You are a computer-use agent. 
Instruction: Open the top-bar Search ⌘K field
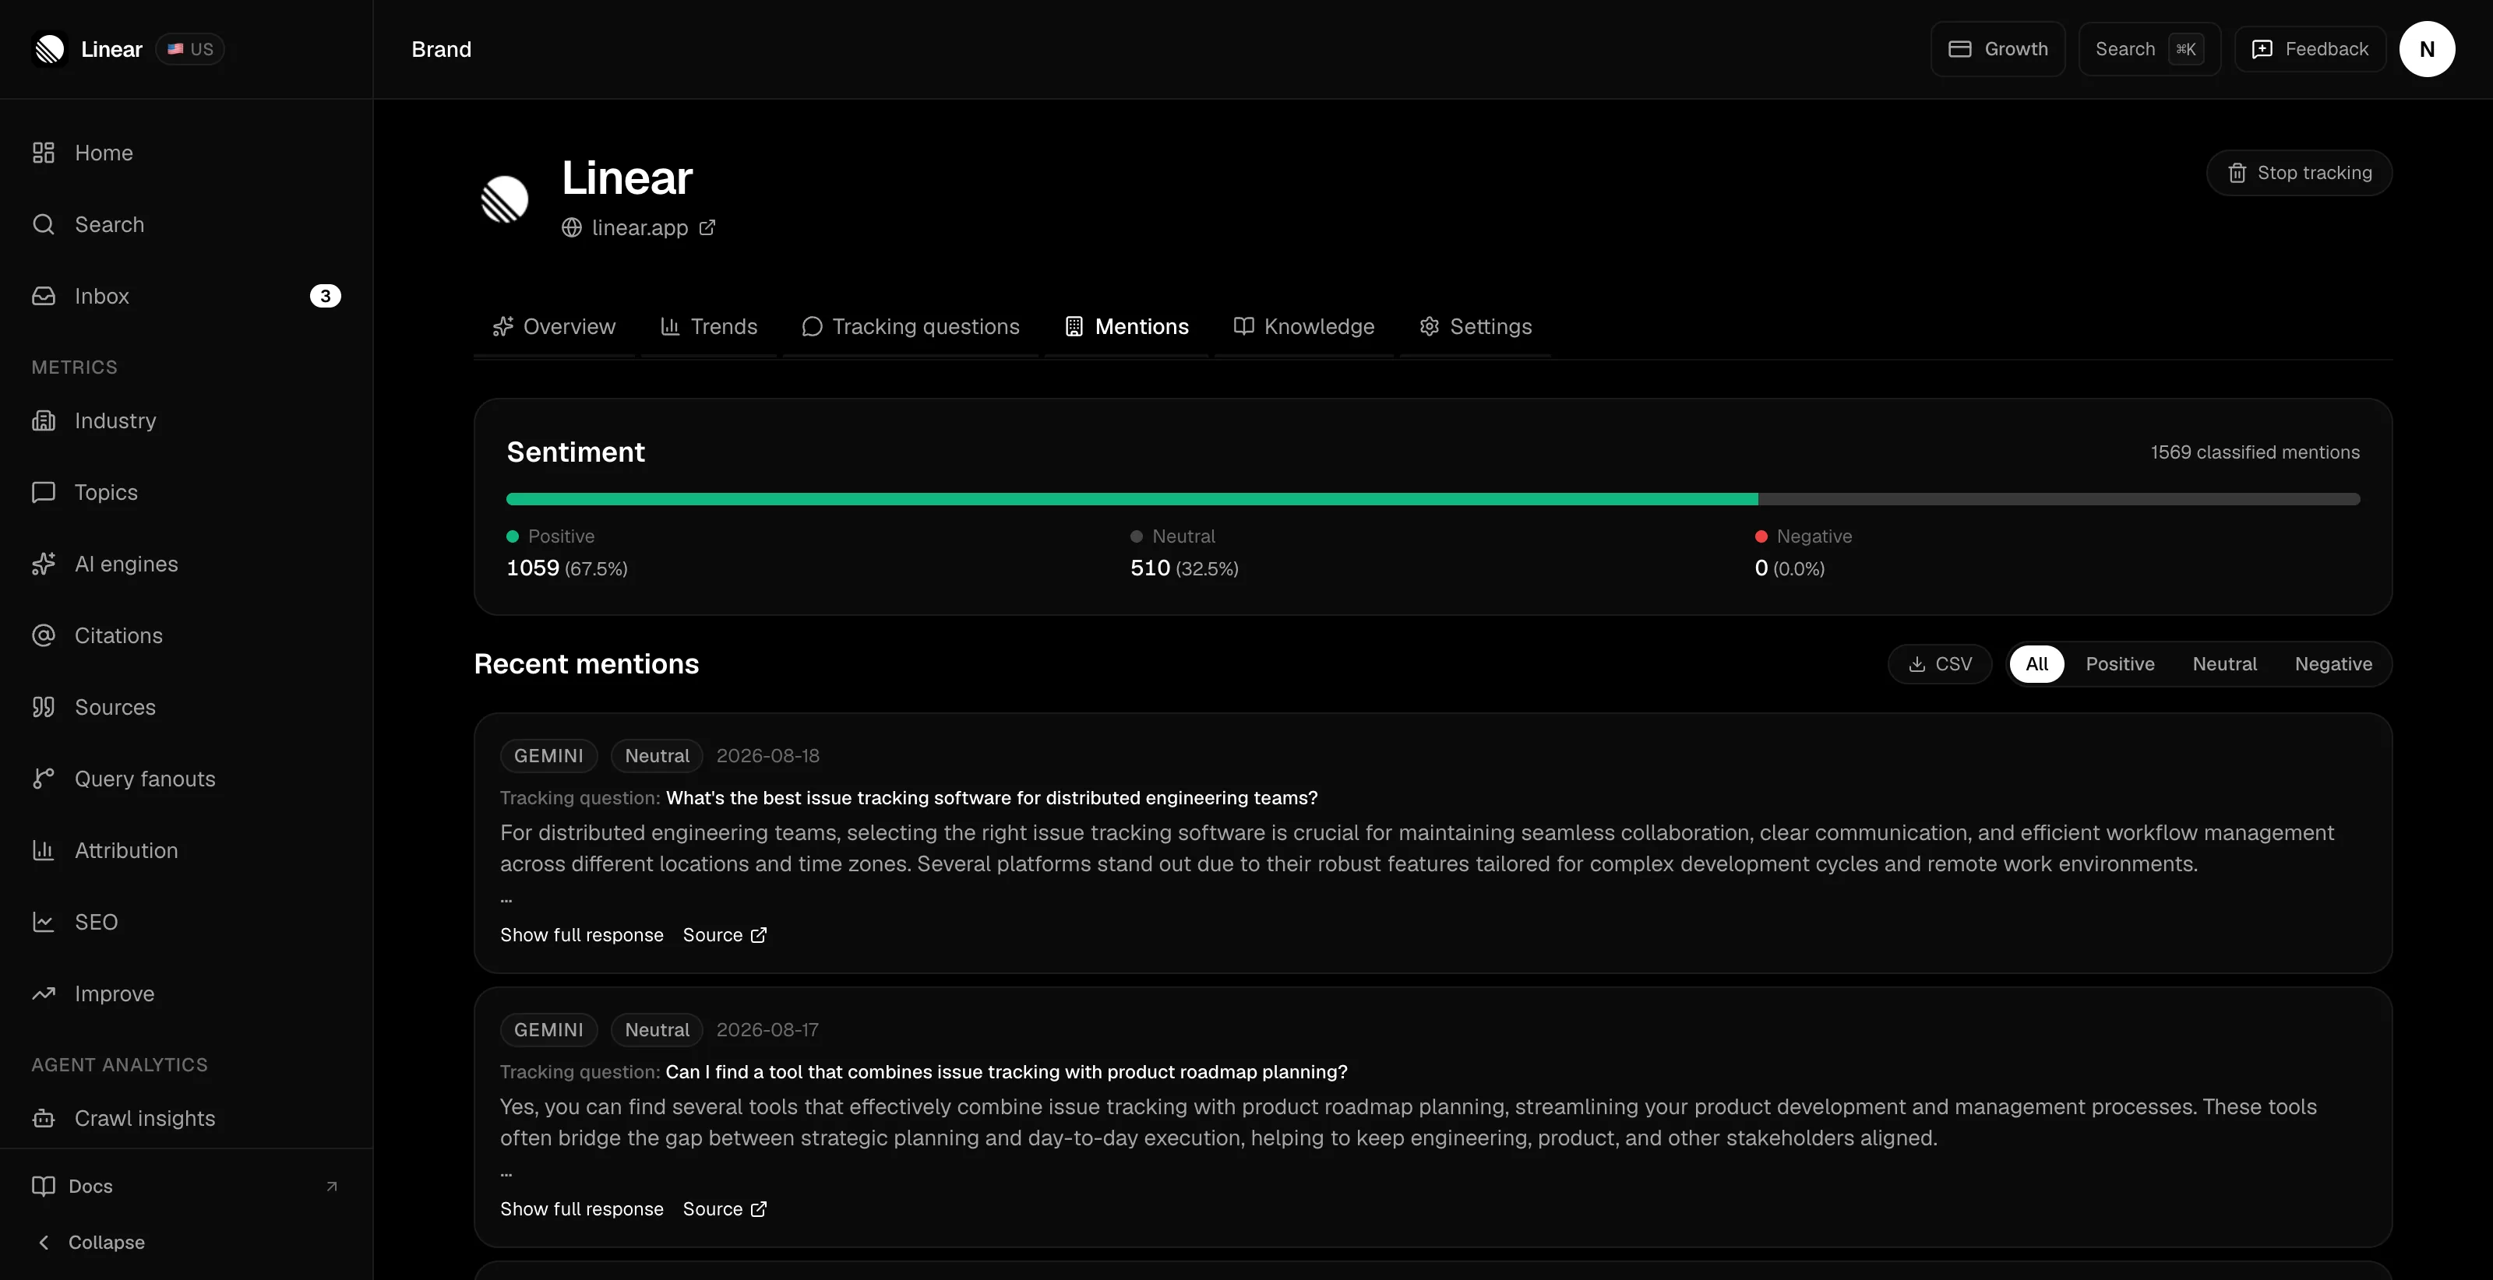pyautogui.click(x=2149, y=49)
